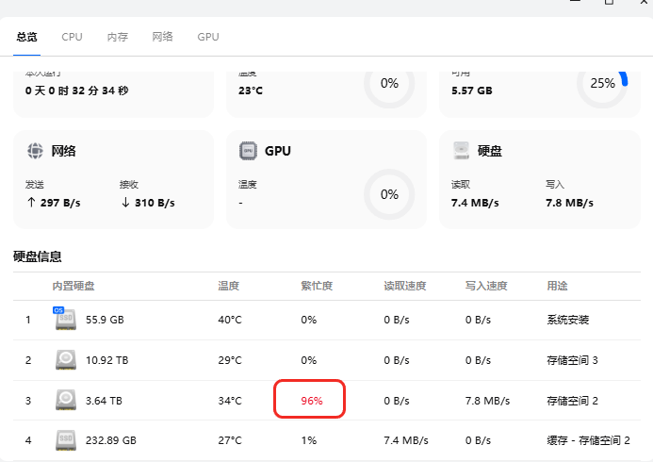Click the 缓存 - 存储空间 2 label

[588, 439]
